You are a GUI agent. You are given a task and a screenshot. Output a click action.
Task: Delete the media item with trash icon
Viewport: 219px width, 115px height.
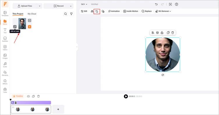(x=29, y=20)
